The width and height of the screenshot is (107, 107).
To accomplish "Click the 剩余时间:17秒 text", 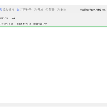I will click(x=40, y=24).
